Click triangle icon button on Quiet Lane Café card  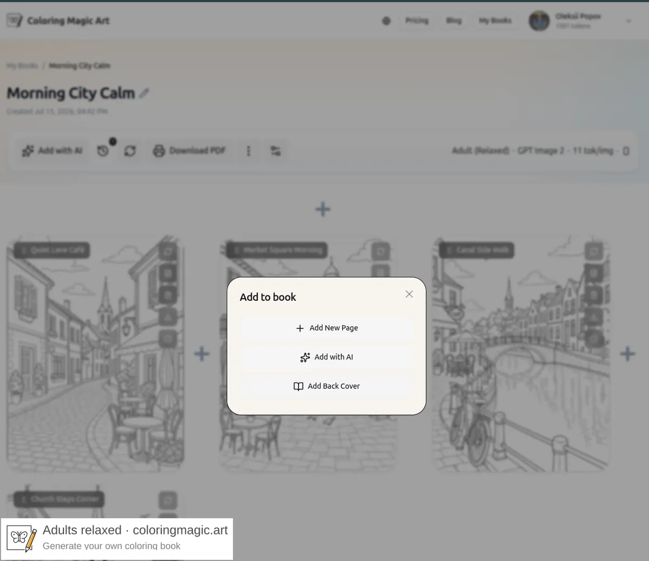click(168, 317)
